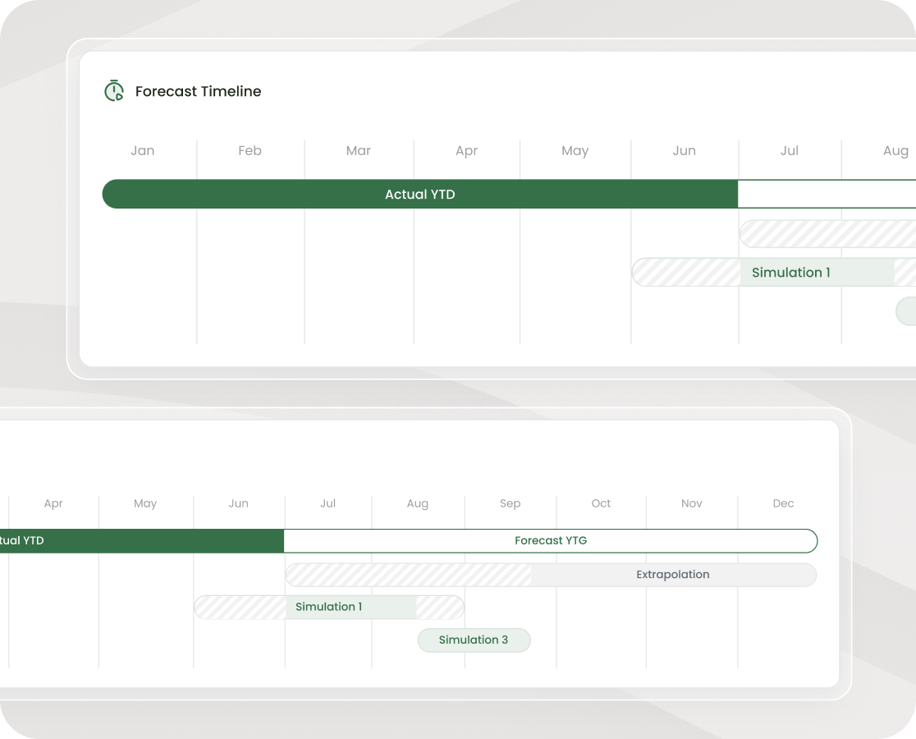This screenshot has width=916, height=739.
Task: Select the Jun header in lower timeline
Action: pyautogui.click(x=238, y=503)
